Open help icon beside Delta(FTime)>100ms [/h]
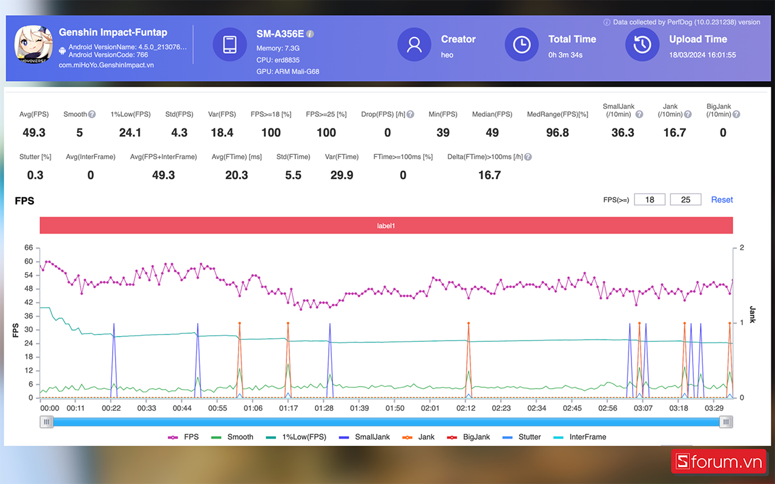Viewport: 775px width, 484px height. tap(528, 157)
